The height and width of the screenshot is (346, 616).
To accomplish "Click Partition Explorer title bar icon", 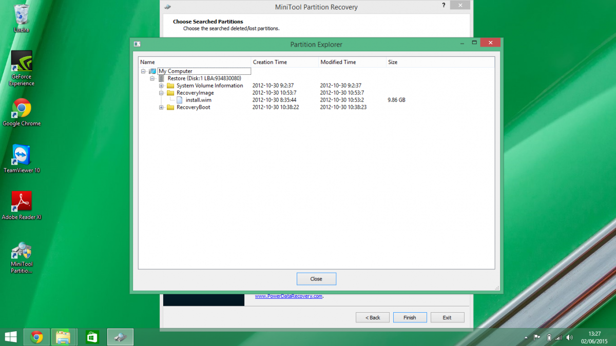I will pyautogui.click(x=137, y=44).
